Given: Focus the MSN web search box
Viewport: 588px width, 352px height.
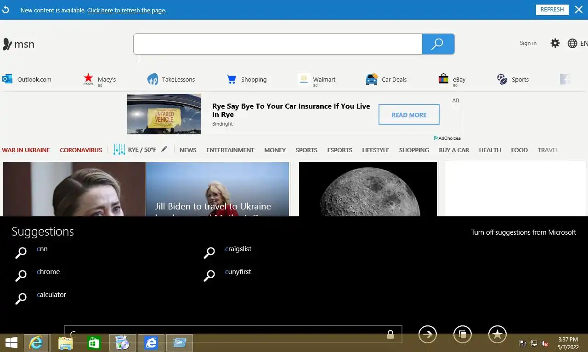Looking at the screenshot, I should point(278,44).
